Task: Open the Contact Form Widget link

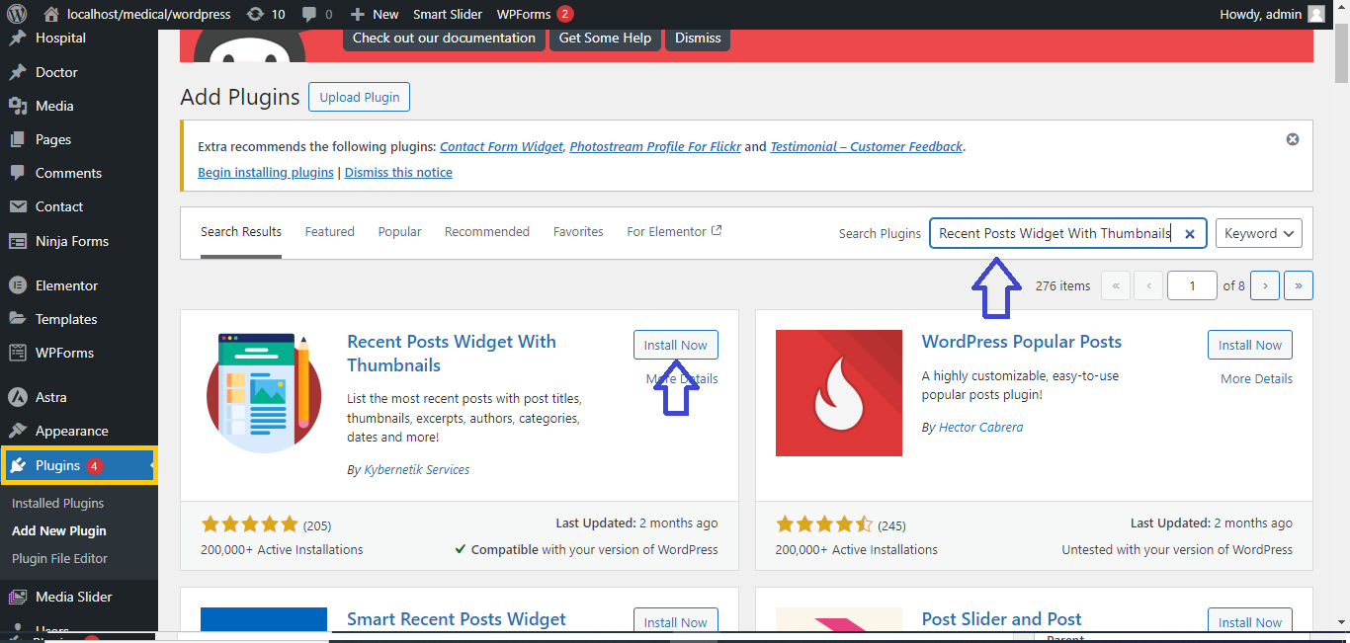Action: click(501, 146)
